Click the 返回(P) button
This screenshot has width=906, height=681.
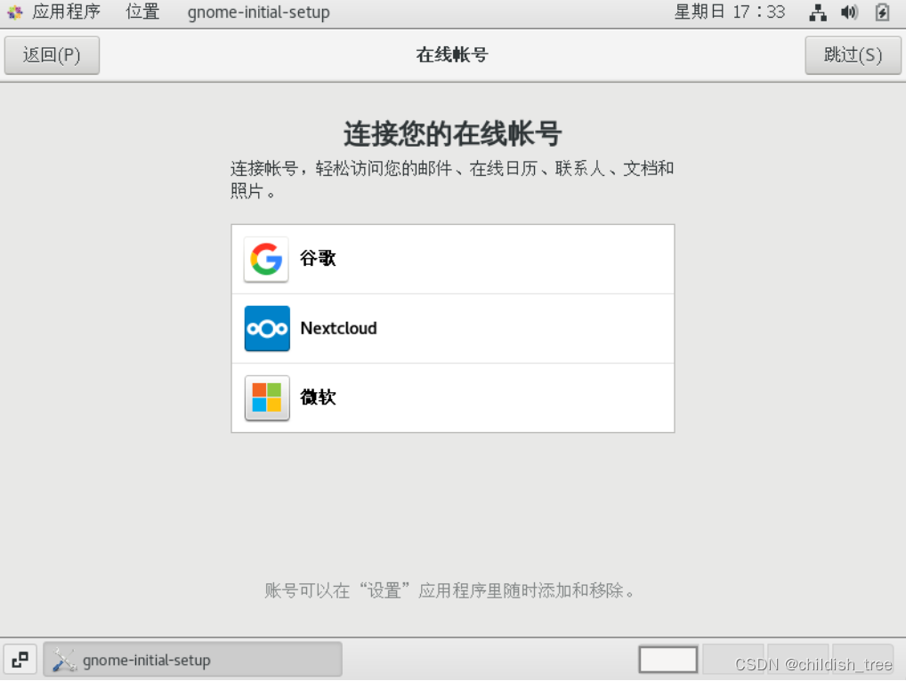pos(52,55)
